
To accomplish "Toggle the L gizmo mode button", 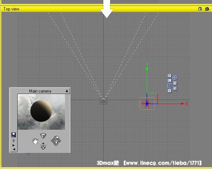I will point(169,81).
